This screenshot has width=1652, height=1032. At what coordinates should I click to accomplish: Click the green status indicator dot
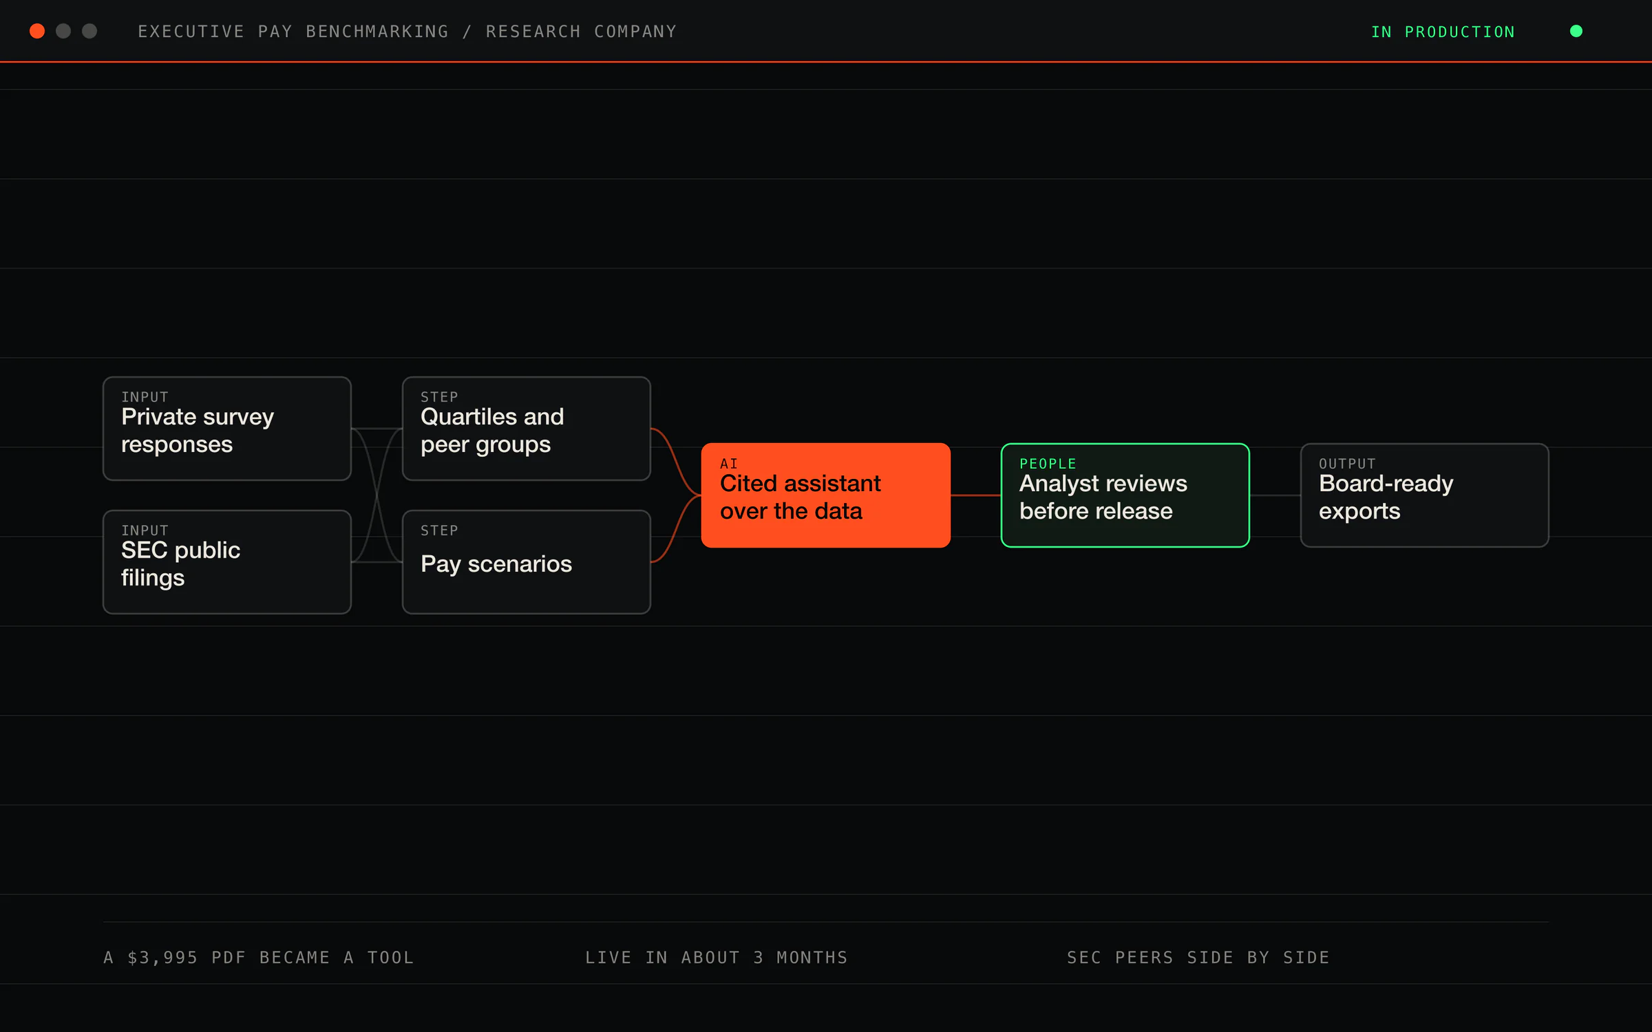tap(1576, 31)
